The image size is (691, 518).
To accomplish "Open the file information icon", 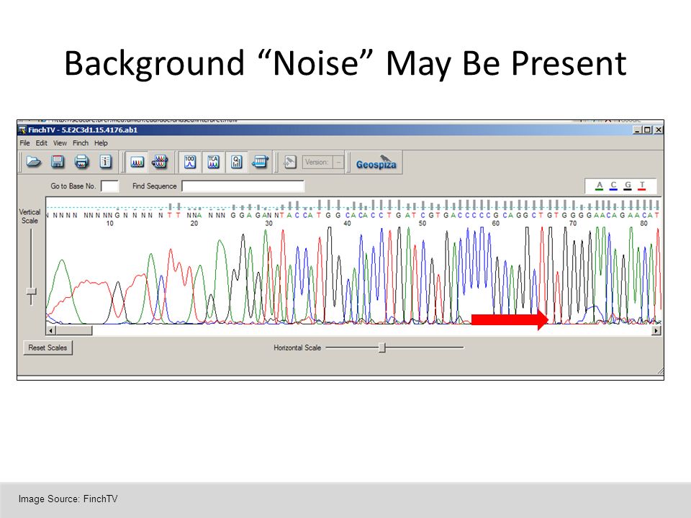I will pos(105,162).
